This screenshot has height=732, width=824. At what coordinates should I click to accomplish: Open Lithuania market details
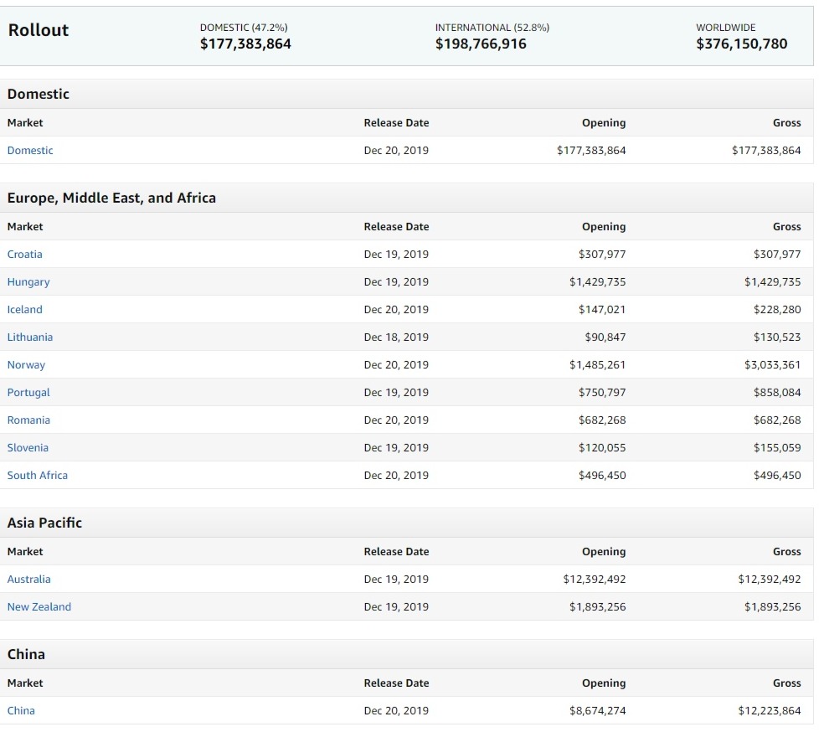tap(30, 338)
